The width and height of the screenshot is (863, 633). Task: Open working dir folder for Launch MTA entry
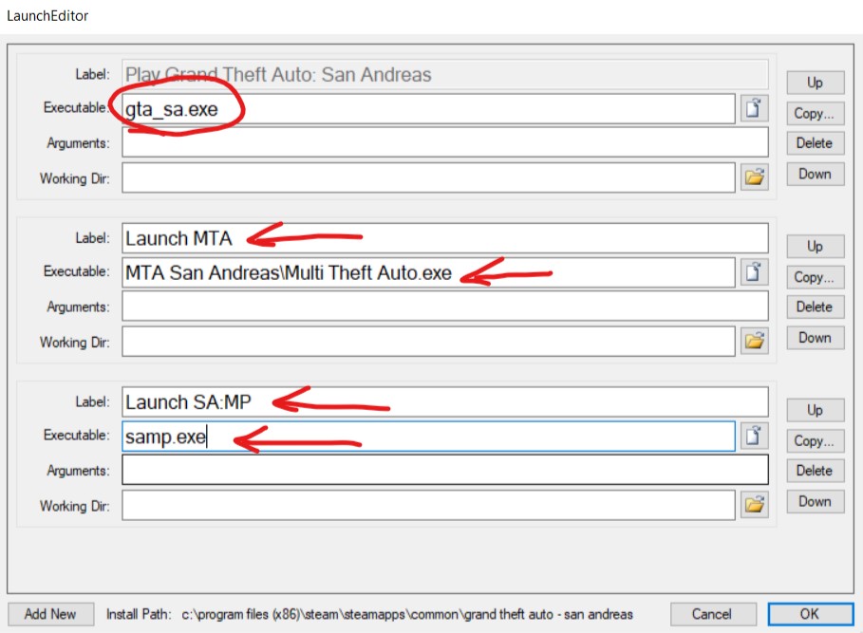click(754, 341)
